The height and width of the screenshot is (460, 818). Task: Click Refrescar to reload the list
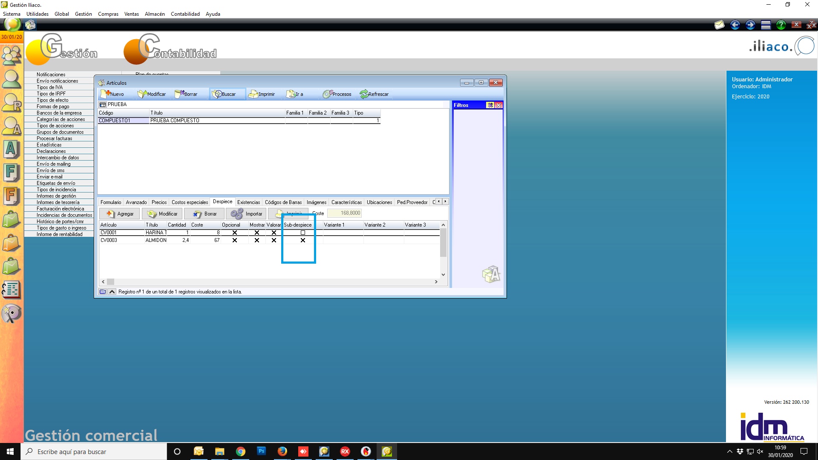[x=374, y=94]
